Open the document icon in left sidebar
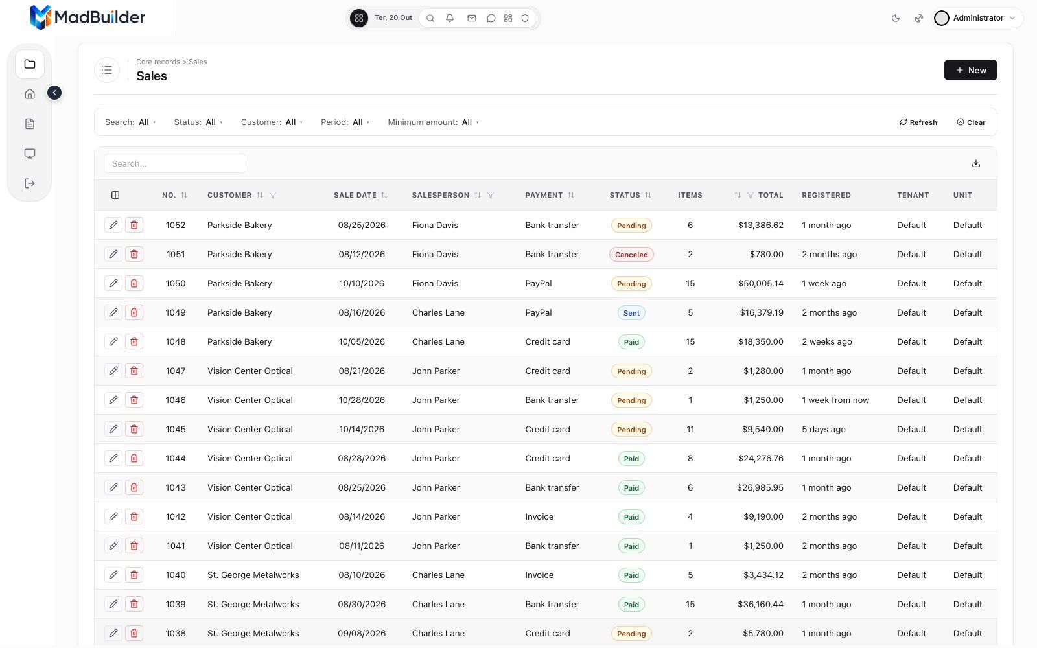1037x648 pixels. tap(30, 124)
